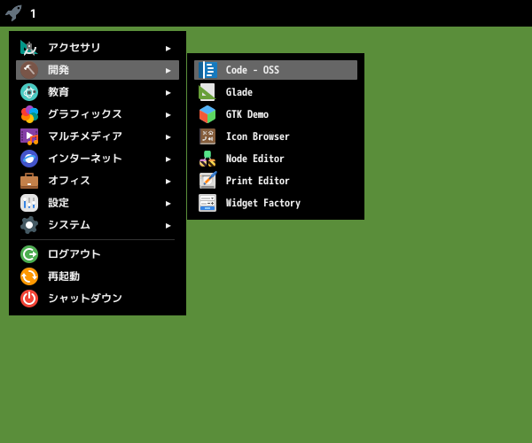The image size is (532, 443).
Task: Launch Glade from its green triangle icon
Action: pos(207,92)
